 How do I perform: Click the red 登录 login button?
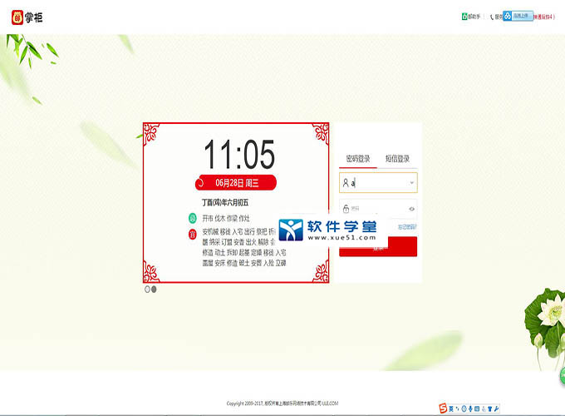click(x=378, y=247)
